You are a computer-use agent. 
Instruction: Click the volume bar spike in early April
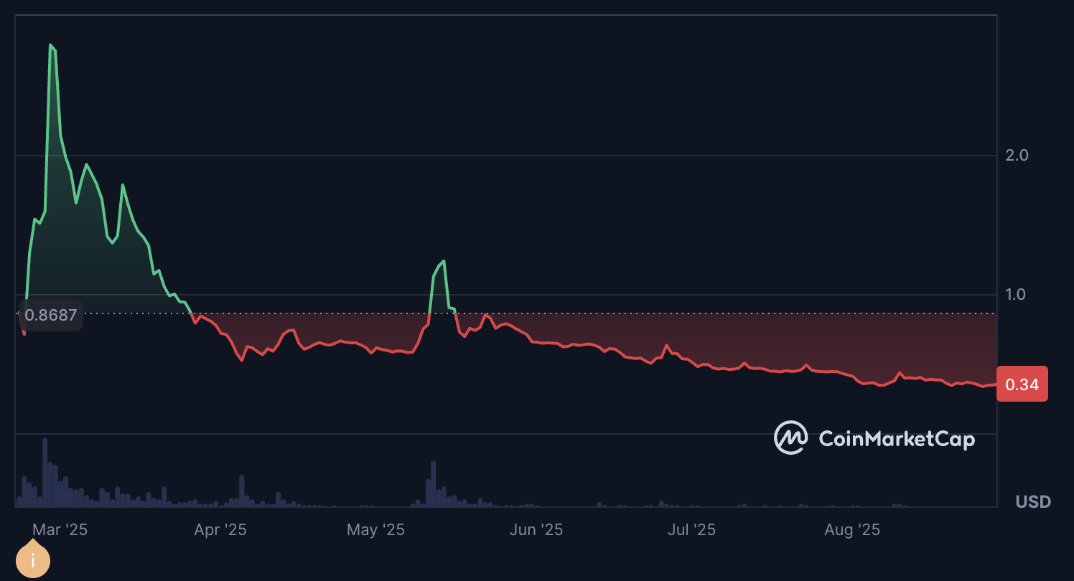click(x=242, y=491)
